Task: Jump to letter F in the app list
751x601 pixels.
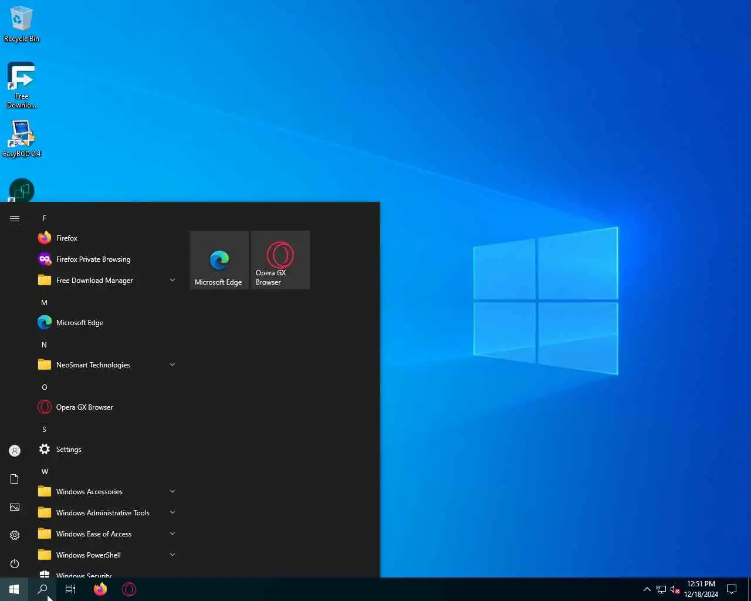Action: pyautogui.click(x=45, y=218)
